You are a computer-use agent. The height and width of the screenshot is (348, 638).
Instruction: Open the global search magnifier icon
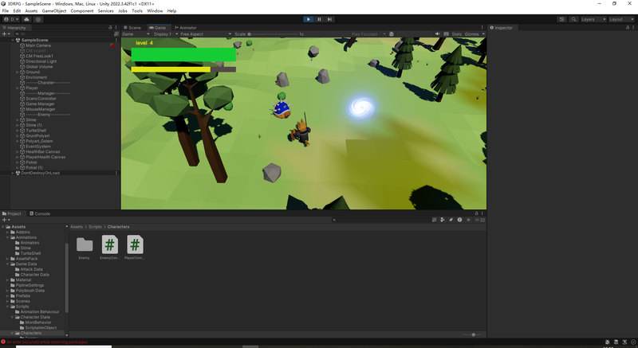coord(573,19)
